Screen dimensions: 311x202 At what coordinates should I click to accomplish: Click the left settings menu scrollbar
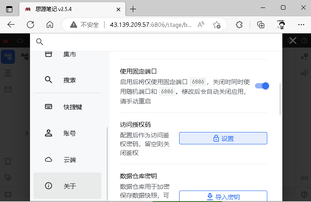[107, 163]
